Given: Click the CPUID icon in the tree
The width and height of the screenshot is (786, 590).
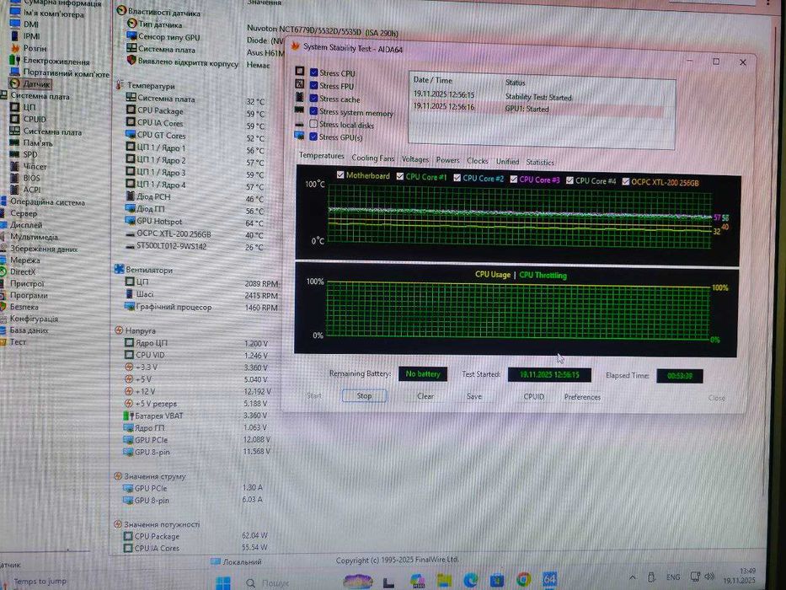Looking at the screenshot, I should [15, 119].
